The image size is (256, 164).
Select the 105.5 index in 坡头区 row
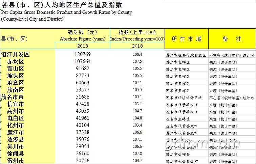(x=137, y=76)
